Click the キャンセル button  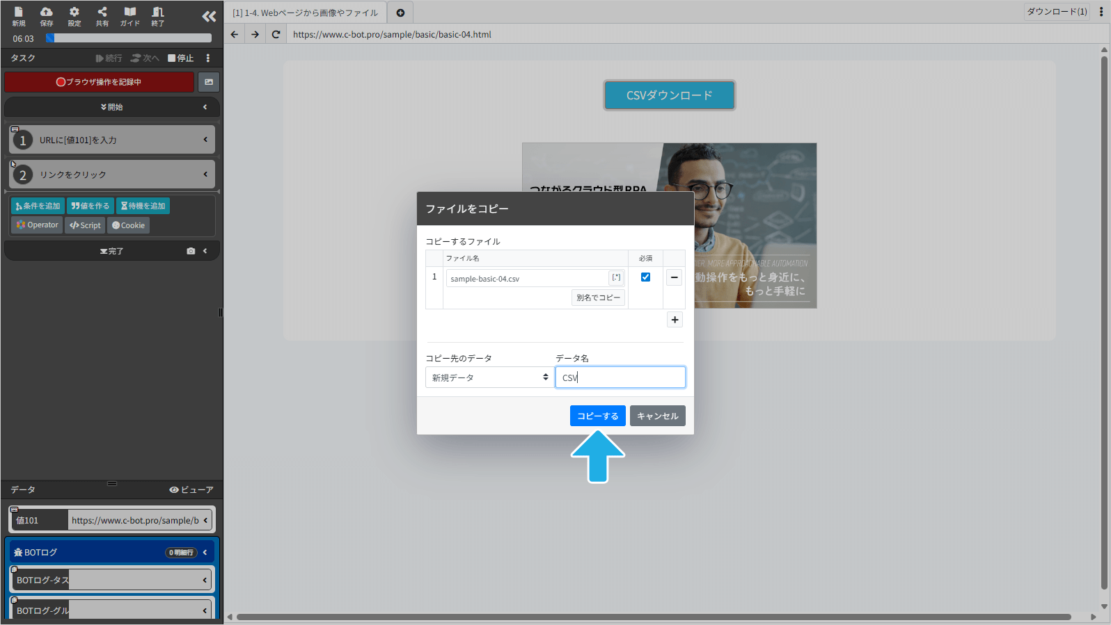(x=658, y=416)
